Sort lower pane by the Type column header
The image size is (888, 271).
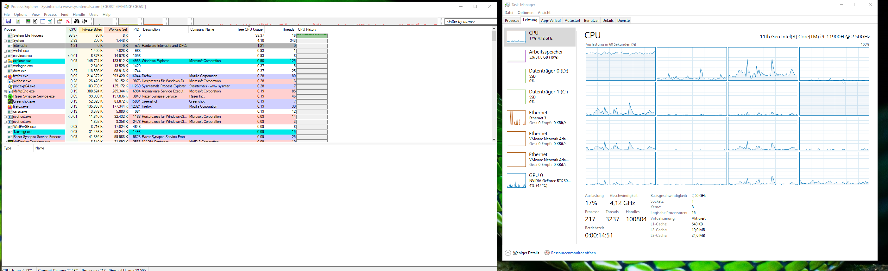pyautogui.click(x=17, y=148)
